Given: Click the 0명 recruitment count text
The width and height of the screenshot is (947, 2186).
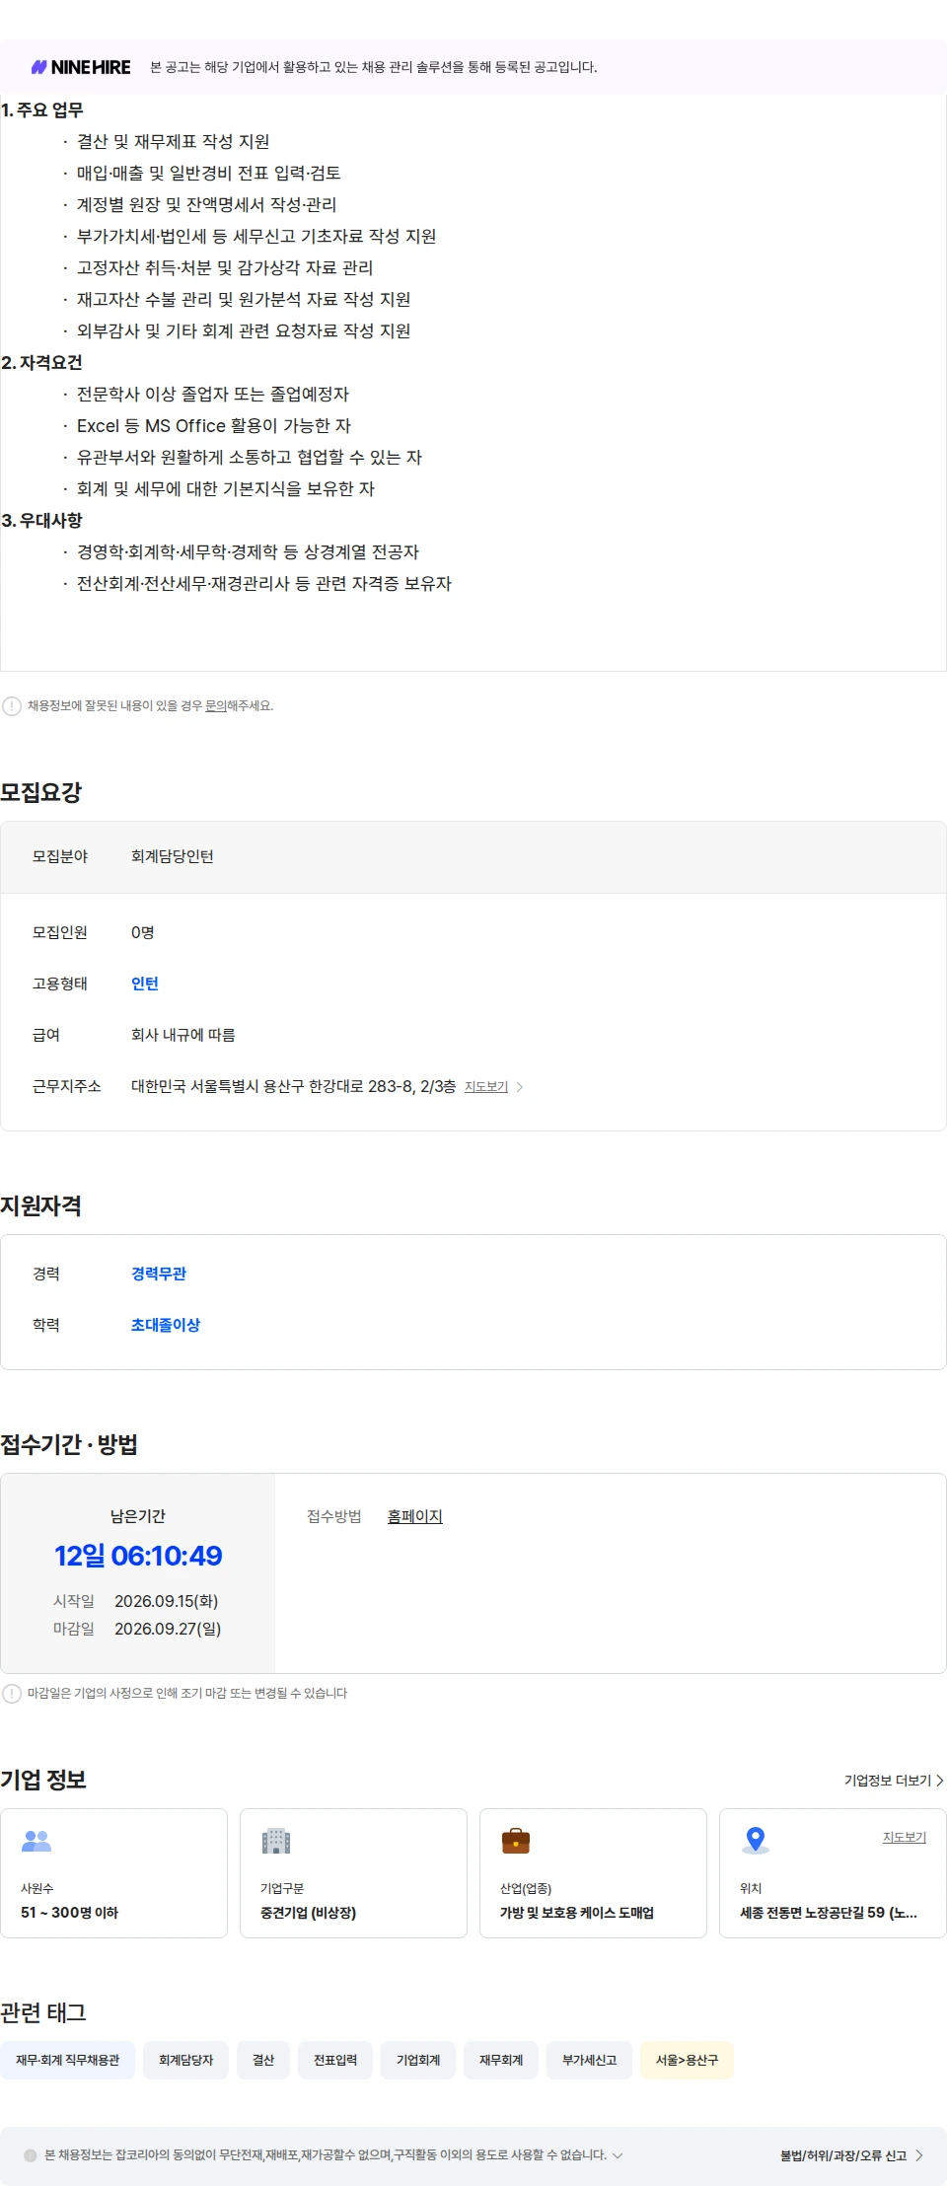Looking at the screenshot, I should point(143,932).
